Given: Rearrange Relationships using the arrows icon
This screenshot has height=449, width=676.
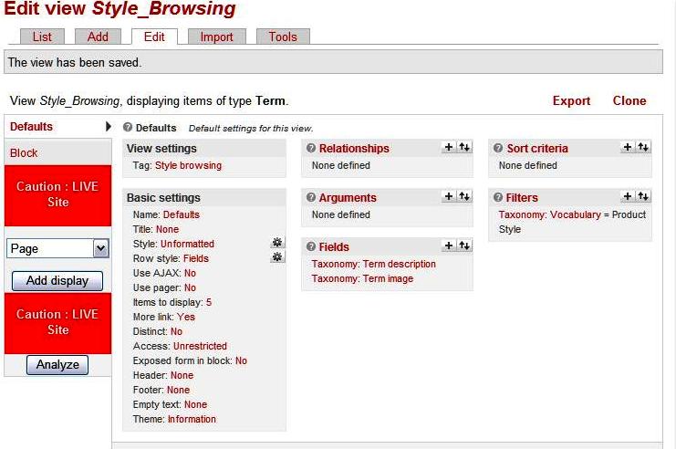Looking at the screenshot, I should click(x=464, y=147).
